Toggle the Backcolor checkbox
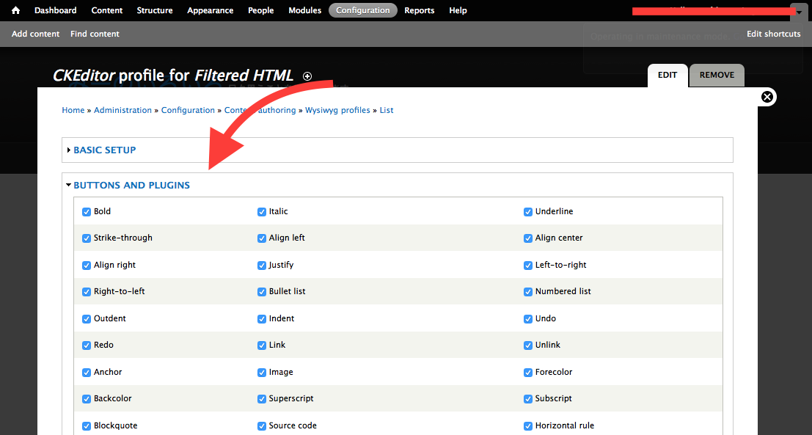 (x=87, y=399)
